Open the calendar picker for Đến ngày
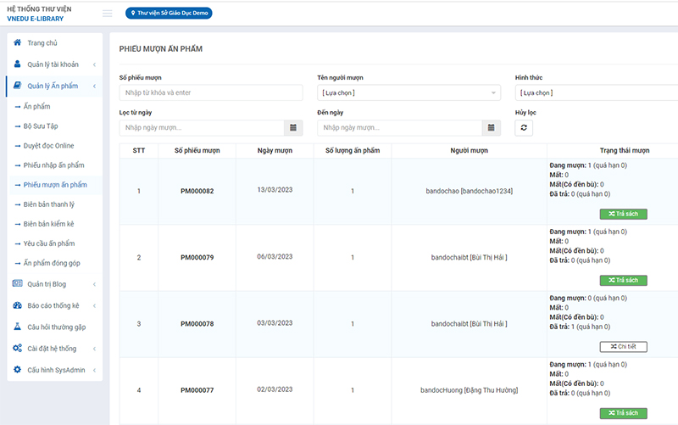 click(492, 128)
